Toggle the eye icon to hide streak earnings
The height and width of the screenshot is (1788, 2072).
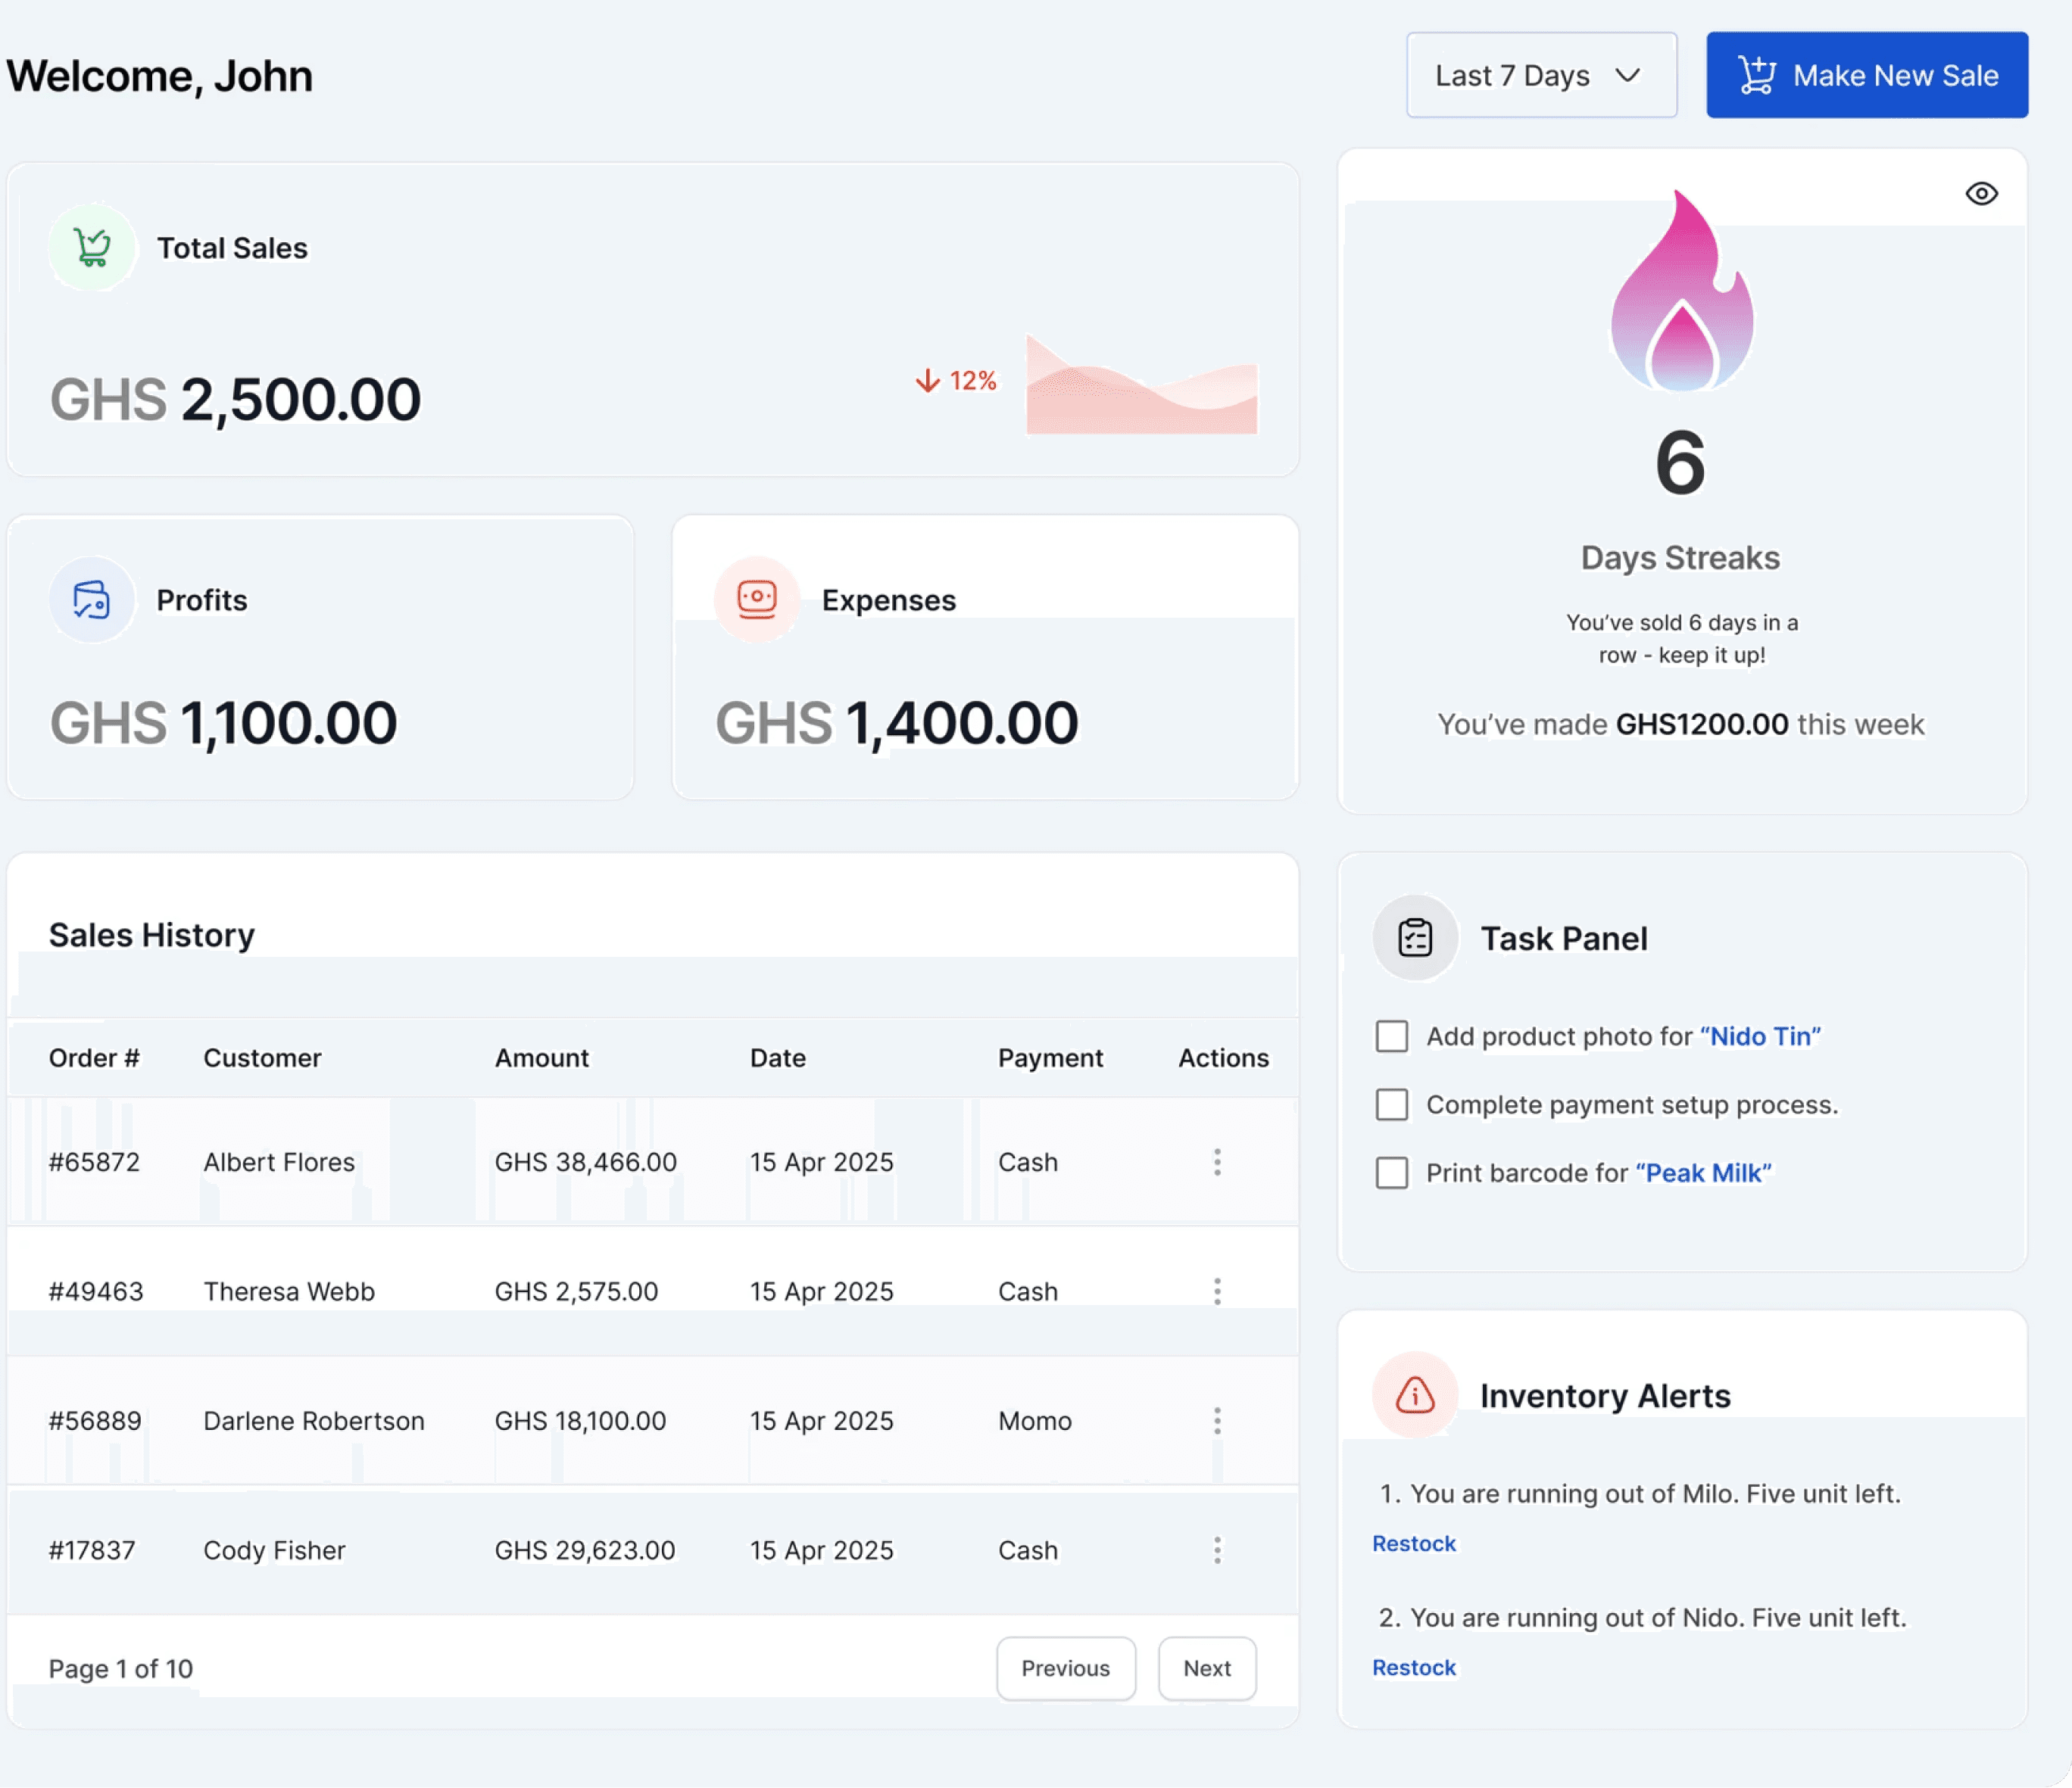click(1980, 193)
